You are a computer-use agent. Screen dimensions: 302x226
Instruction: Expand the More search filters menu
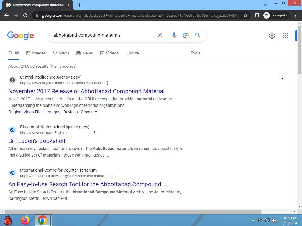(x=132, y=53)
